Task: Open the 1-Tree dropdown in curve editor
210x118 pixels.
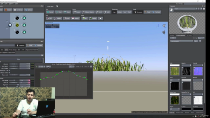Action: [42, 67]
